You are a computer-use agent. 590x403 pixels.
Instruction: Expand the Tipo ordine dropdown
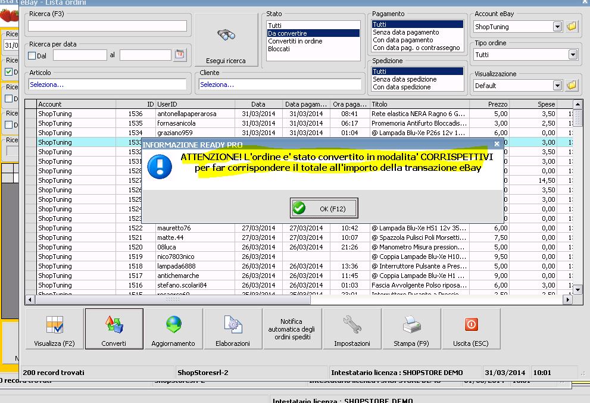coord(572,55)
